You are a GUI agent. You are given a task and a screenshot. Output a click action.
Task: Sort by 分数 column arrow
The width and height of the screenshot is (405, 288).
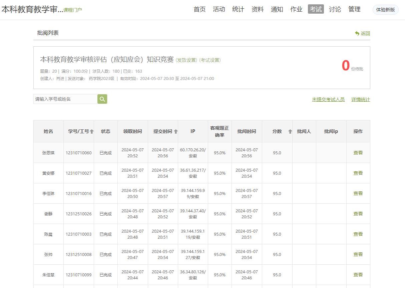pyautogui.click(x=290, y=132)
